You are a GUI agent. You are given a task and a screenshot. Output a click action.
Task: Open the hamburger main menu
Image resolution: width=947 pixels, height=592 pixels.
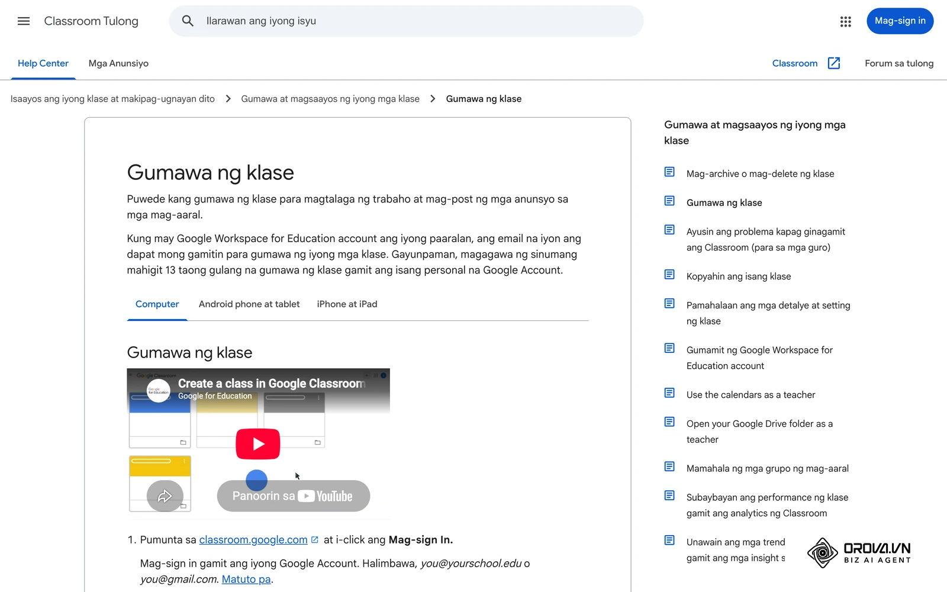pos(24,21)
